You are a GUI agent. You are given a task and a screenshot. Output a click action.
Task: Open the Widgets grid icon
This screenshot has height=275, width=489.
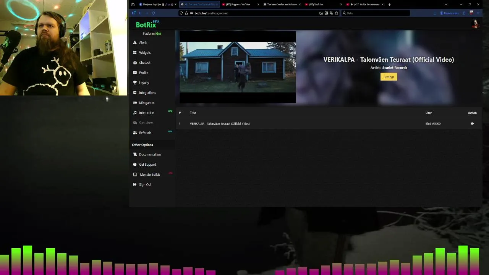coord(135,52)
